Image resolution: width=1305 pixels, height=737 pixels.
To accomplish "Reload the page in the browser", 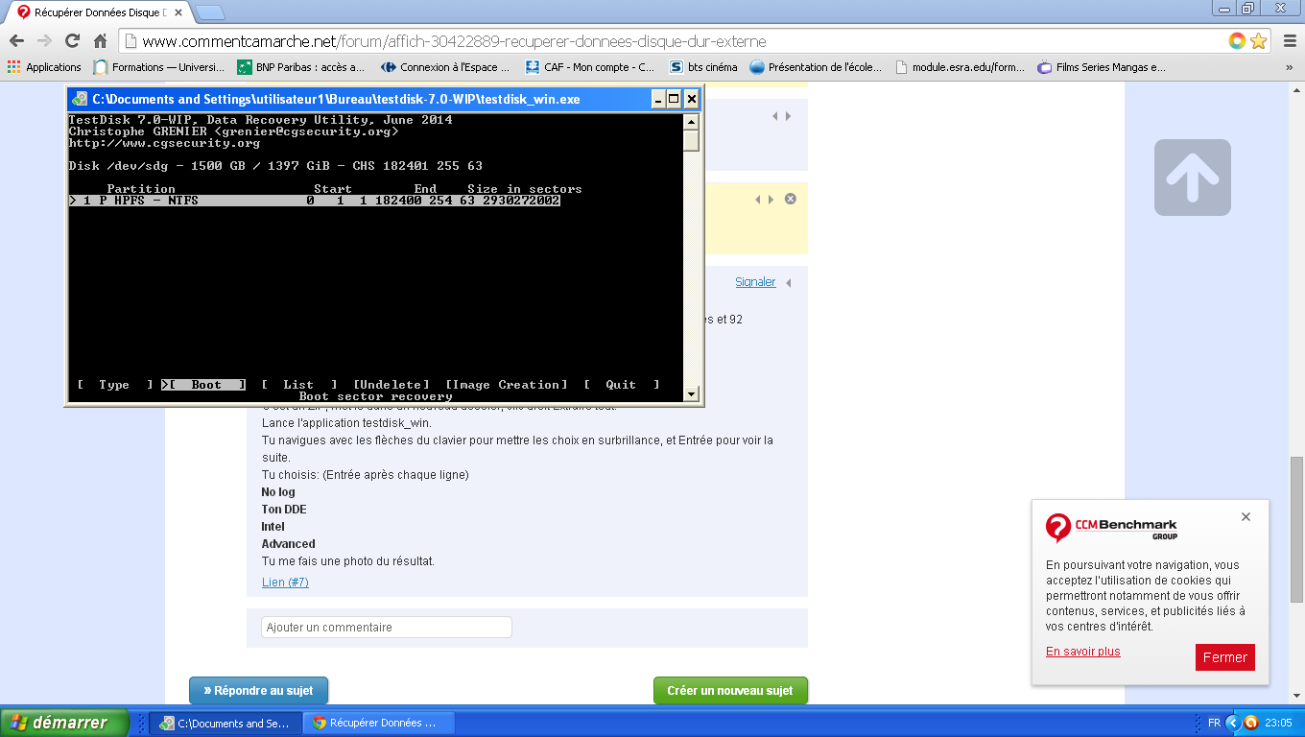I will (x=72, y=41).
